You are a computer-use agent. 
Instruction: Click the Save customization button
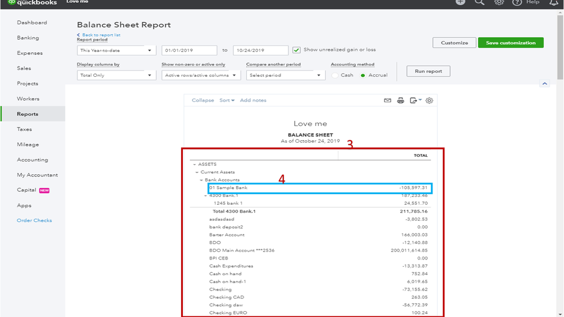(510, 43)
